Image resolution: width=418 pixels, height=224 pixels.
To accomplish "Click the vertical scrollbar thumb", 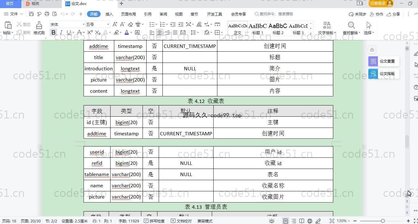I will [x=407, y=141].
